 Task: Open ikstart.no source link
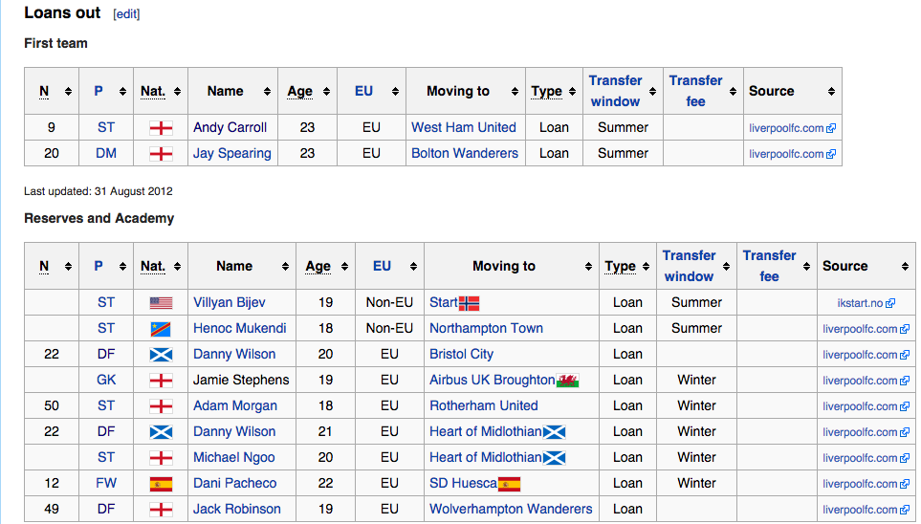pos(866,303)
